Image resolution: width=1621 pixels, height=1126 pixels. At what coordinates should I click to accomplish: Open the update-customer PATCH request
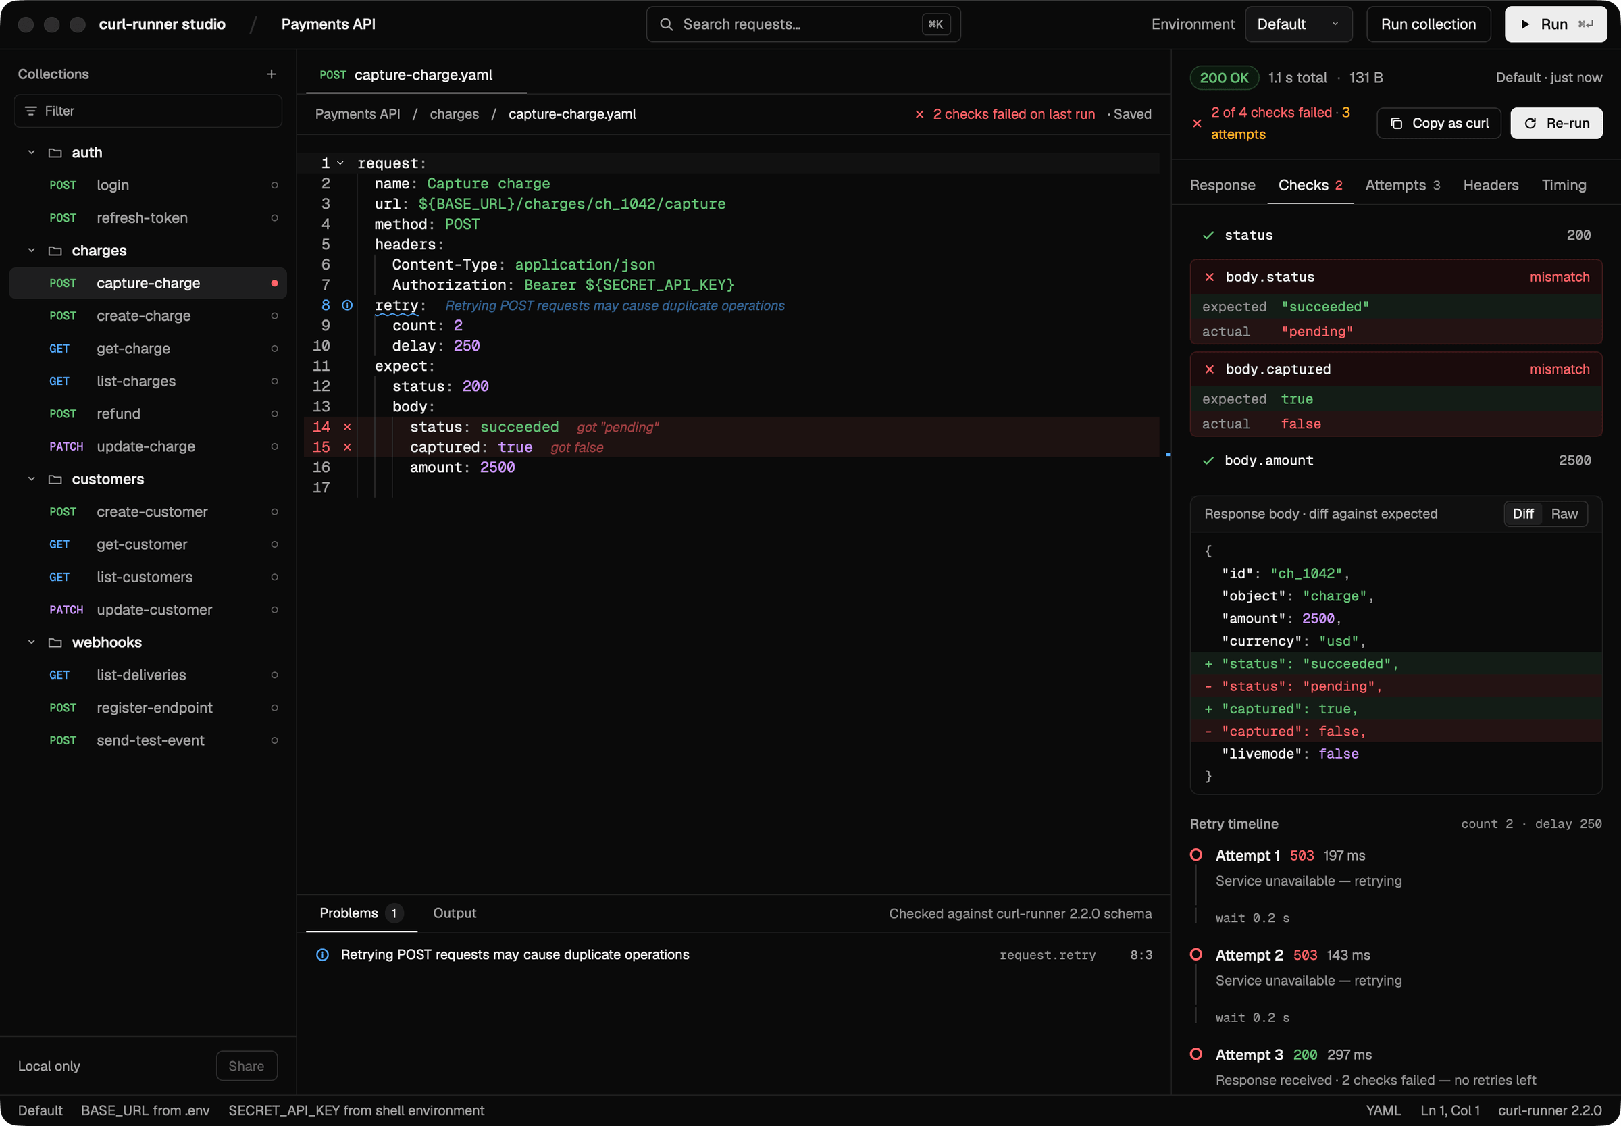(x=147, y=609)
